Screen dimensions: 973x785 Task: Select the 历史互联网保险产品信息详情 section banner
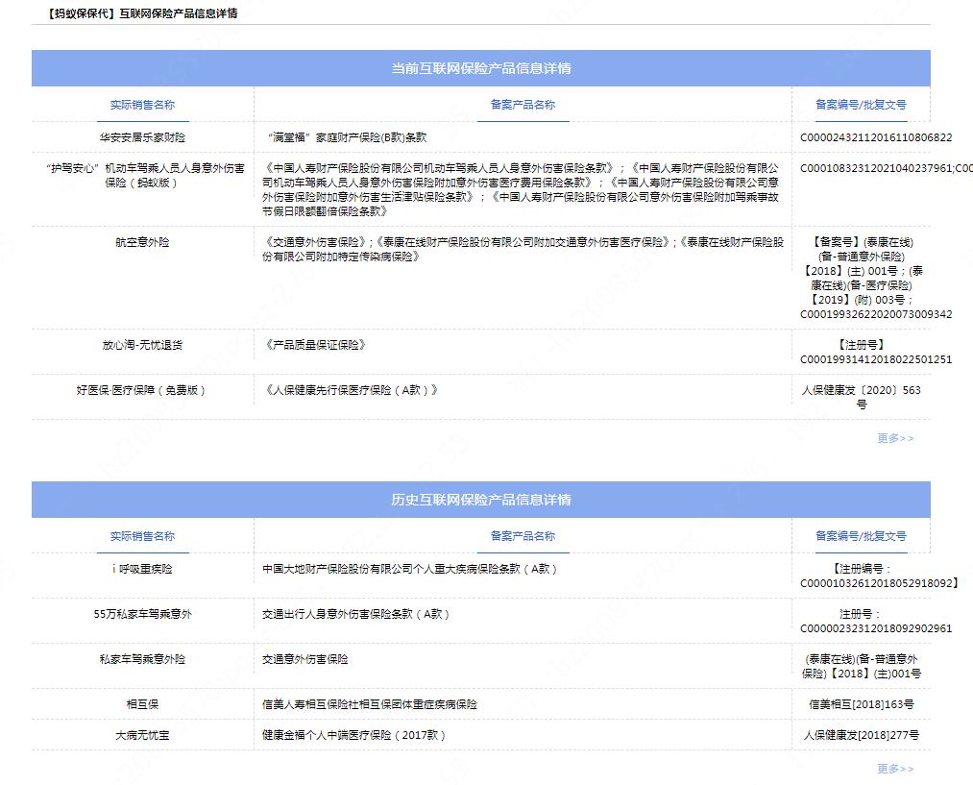(481, 500)
